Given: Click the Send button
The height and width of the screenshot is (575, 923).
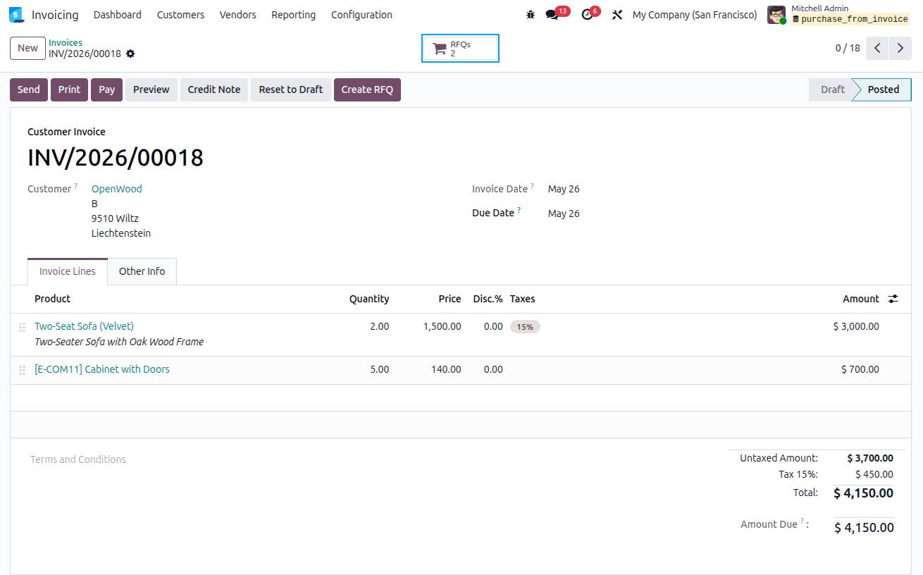Looking at the screenshot, I should 29,89.
